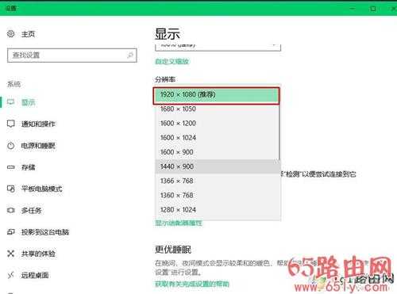Open the help link about night light
The height and width of the screenshot is (294, 397).
point(192,284)
